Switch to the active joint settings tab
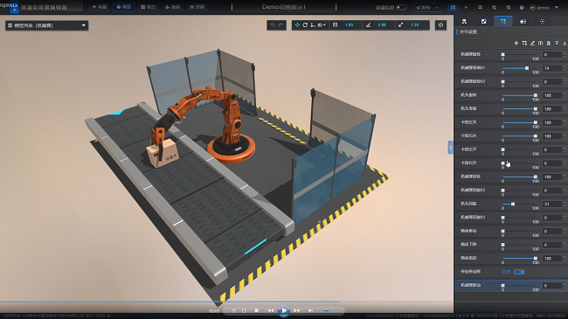568x319 pixels. click(503, 21)
